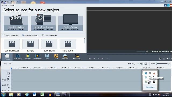172x97 pixels.
Task: Switch to Storyboard view
Action: point(133,64)
